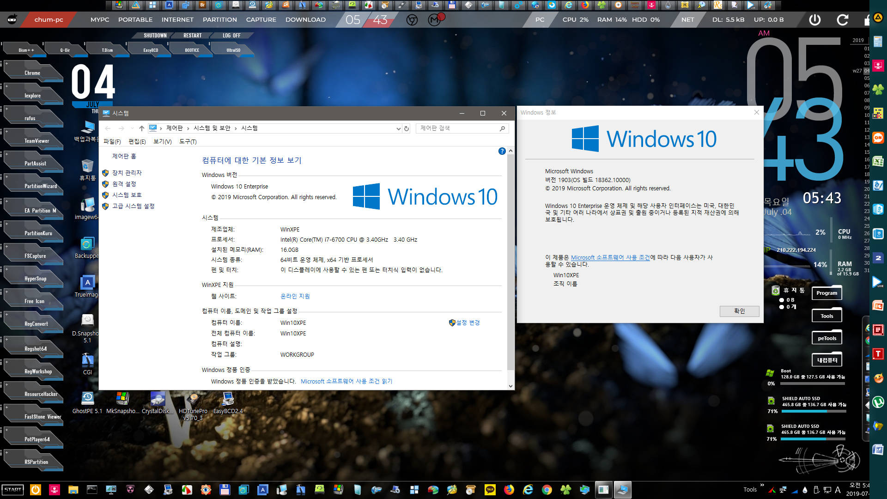Open the PORTABLE menu in top bar

tap(135, 20)
